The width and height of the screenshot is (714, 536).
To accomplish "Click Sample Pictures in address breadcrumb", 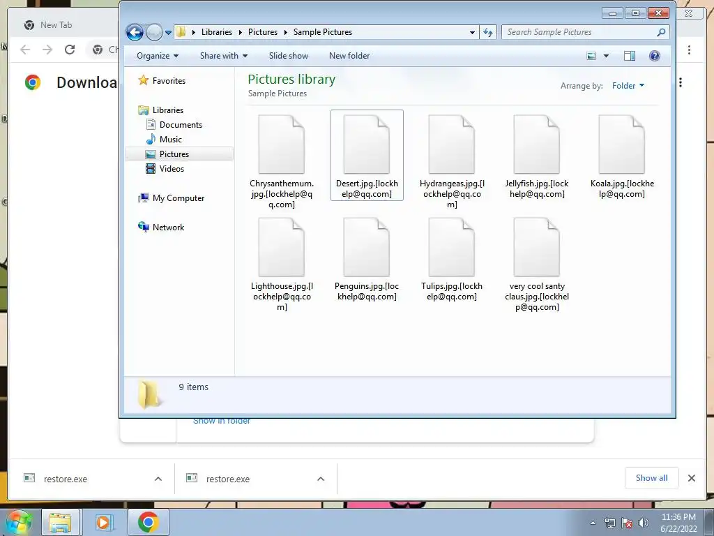I will pos(322,32).
